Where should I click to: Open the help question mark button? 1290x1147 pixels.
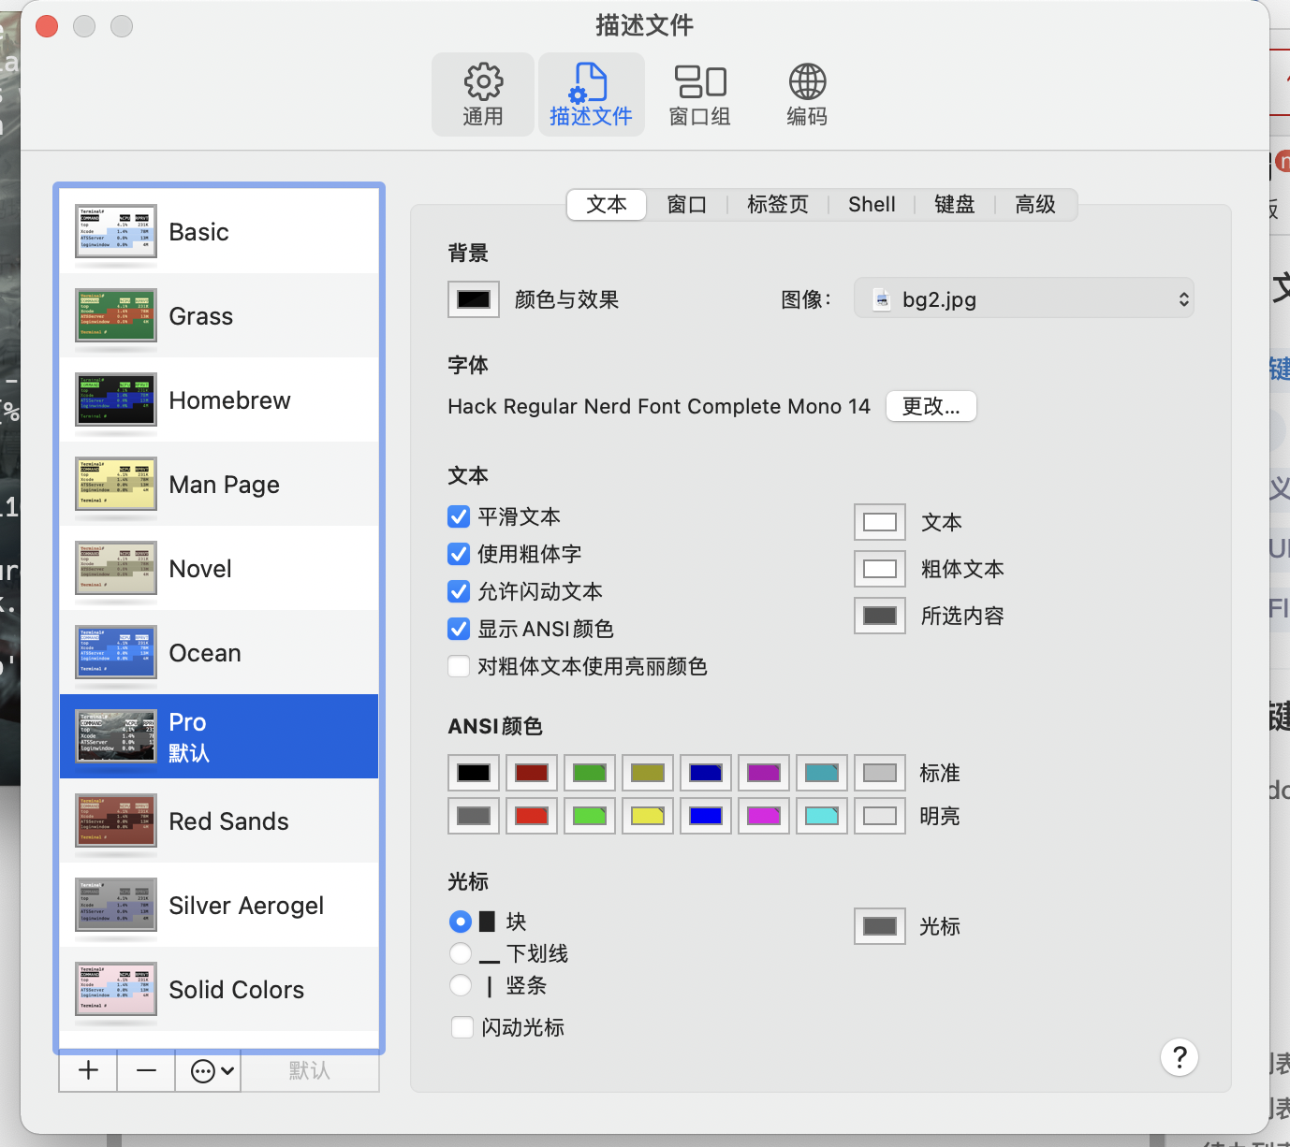[x=1180, y=1057]
